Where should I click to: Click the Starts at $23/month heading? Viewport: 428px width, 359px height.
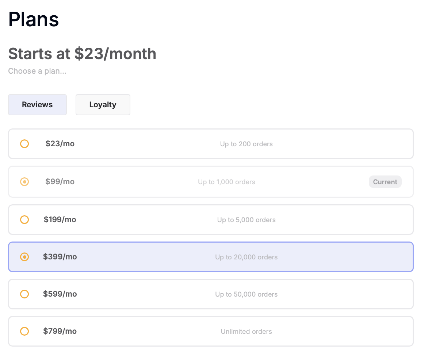pyautogui.click(x=82, y=54)
